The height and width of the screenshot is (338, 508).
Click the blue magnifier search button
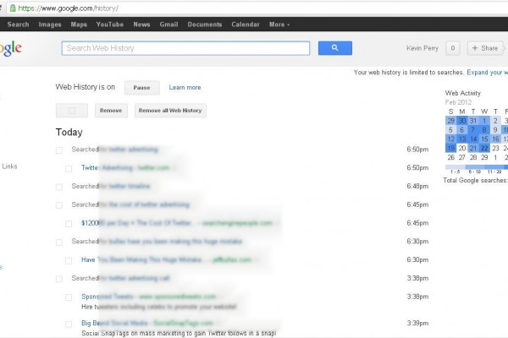tap(335, 48)
